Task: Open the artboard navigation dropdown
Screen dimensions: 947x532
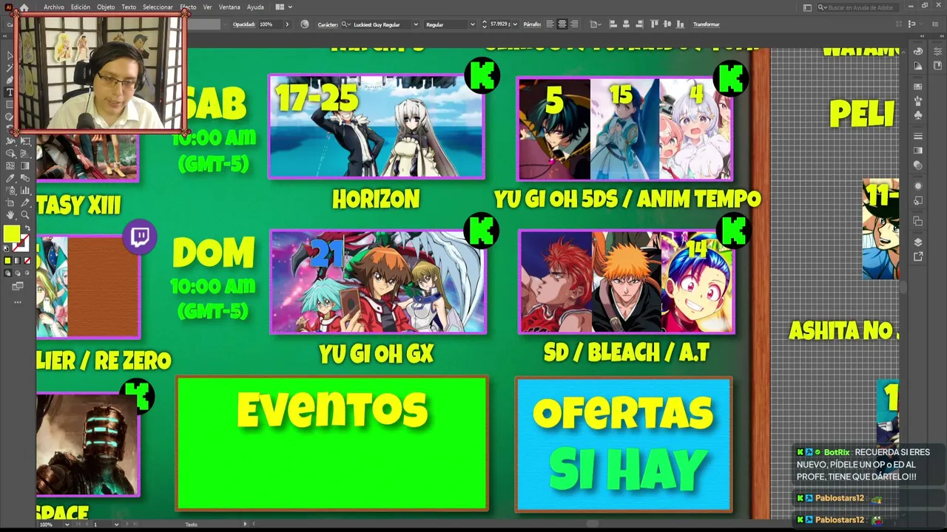Action: pos(116,525)
